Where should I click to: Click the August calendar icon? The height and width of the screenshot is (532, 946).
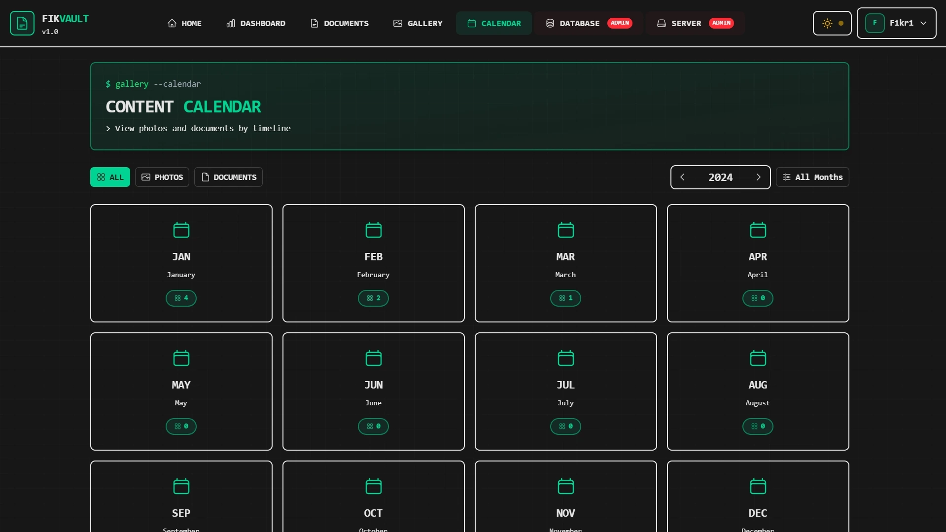758,358
